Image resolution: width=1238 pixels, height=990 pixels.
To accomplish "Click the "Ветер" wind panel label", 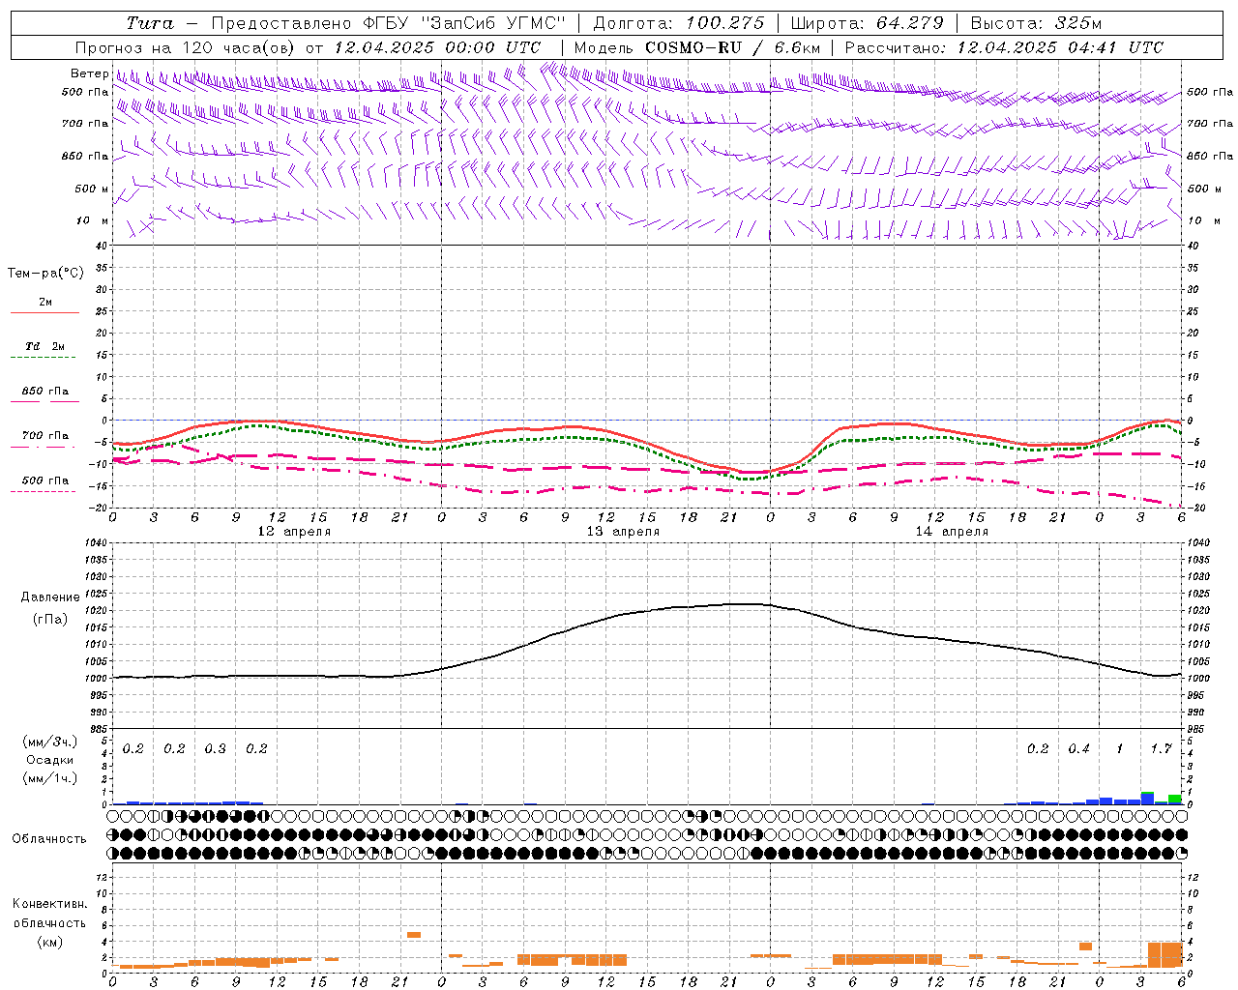I will pos(90,73).
